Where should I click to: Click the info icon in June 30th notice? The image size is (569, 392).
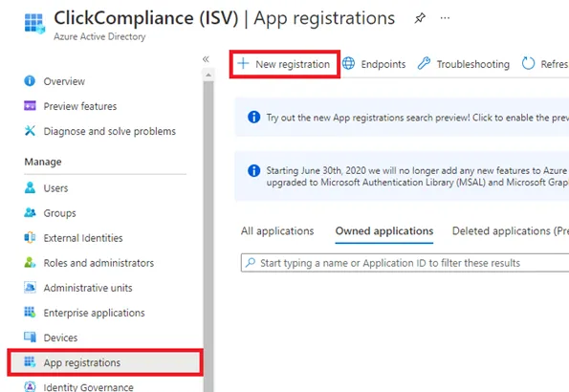click(x=253, y=170)
